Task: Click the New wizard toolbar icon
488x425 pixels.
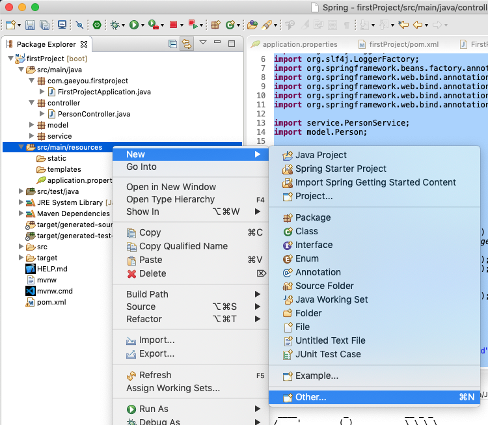Action: click(10, 25)
